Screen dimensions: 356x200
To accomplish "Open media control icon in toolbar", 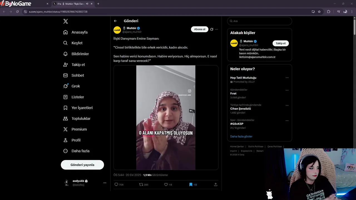I will pyautogui.click(x=338, y=12).
